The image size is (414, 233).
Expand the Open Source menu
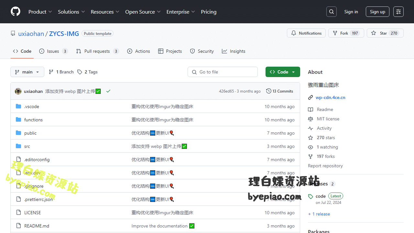(143, 12)
